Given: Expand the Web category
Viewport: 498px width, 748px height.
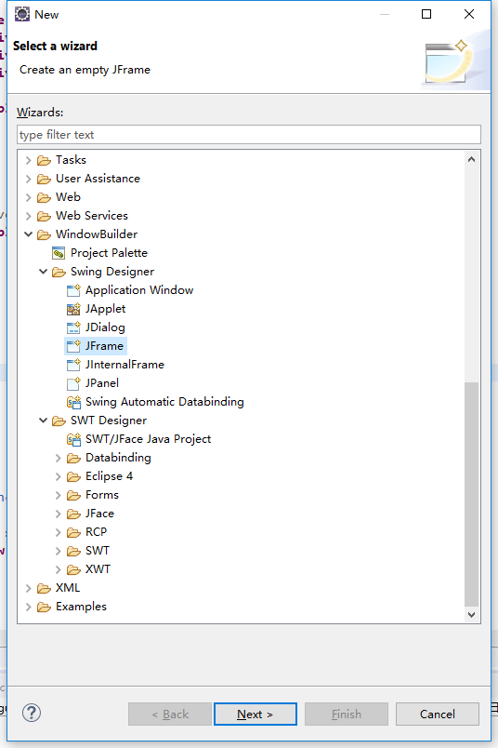Looking at the screenshot, I should point(28,197).
